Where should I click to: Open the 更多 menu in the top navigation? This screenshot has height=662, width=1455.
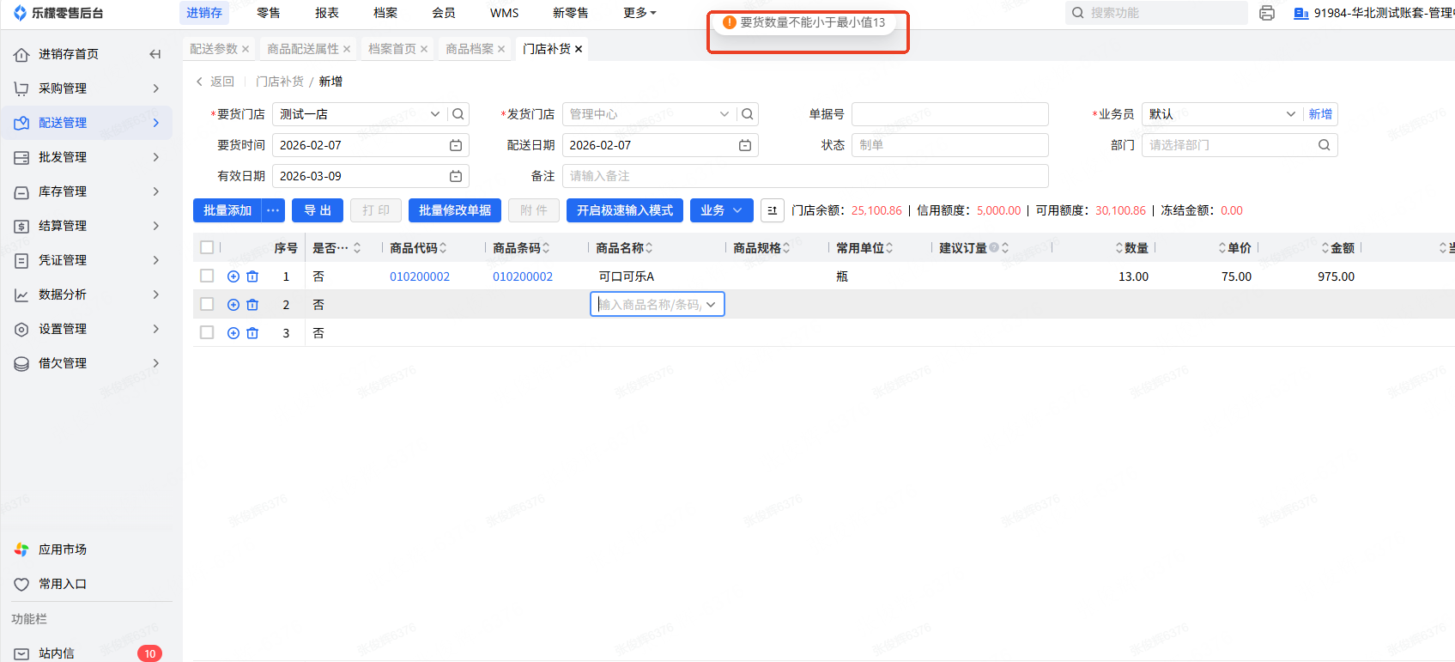(640, 13)
